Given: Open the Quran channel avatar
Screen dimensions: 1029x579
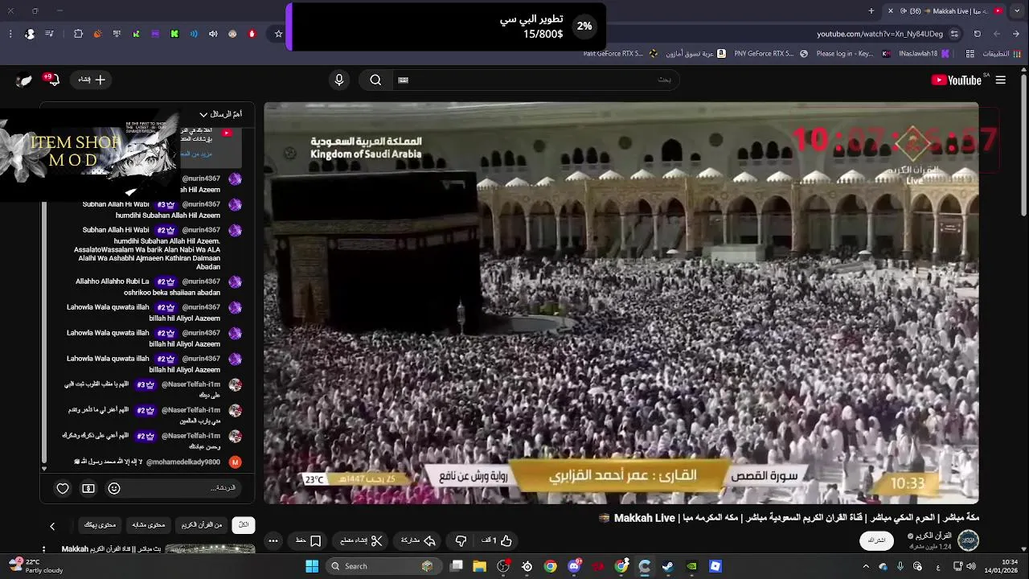Looking at the screenshot, I should click(968, 540).
